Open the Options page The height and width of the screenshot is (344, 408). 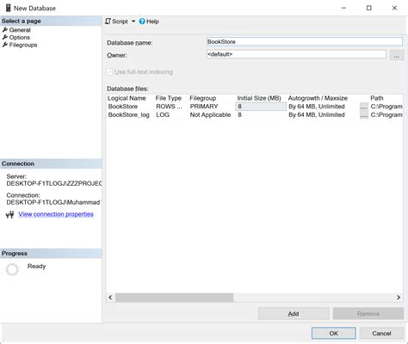pyautogui.click(x=20, y=37)
